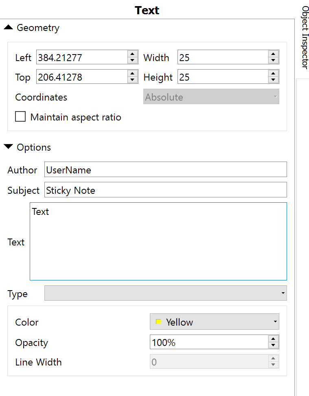Increase the Left value with up arrow
309x396 pixels.
pyautogui.click(x=132, y=54)
